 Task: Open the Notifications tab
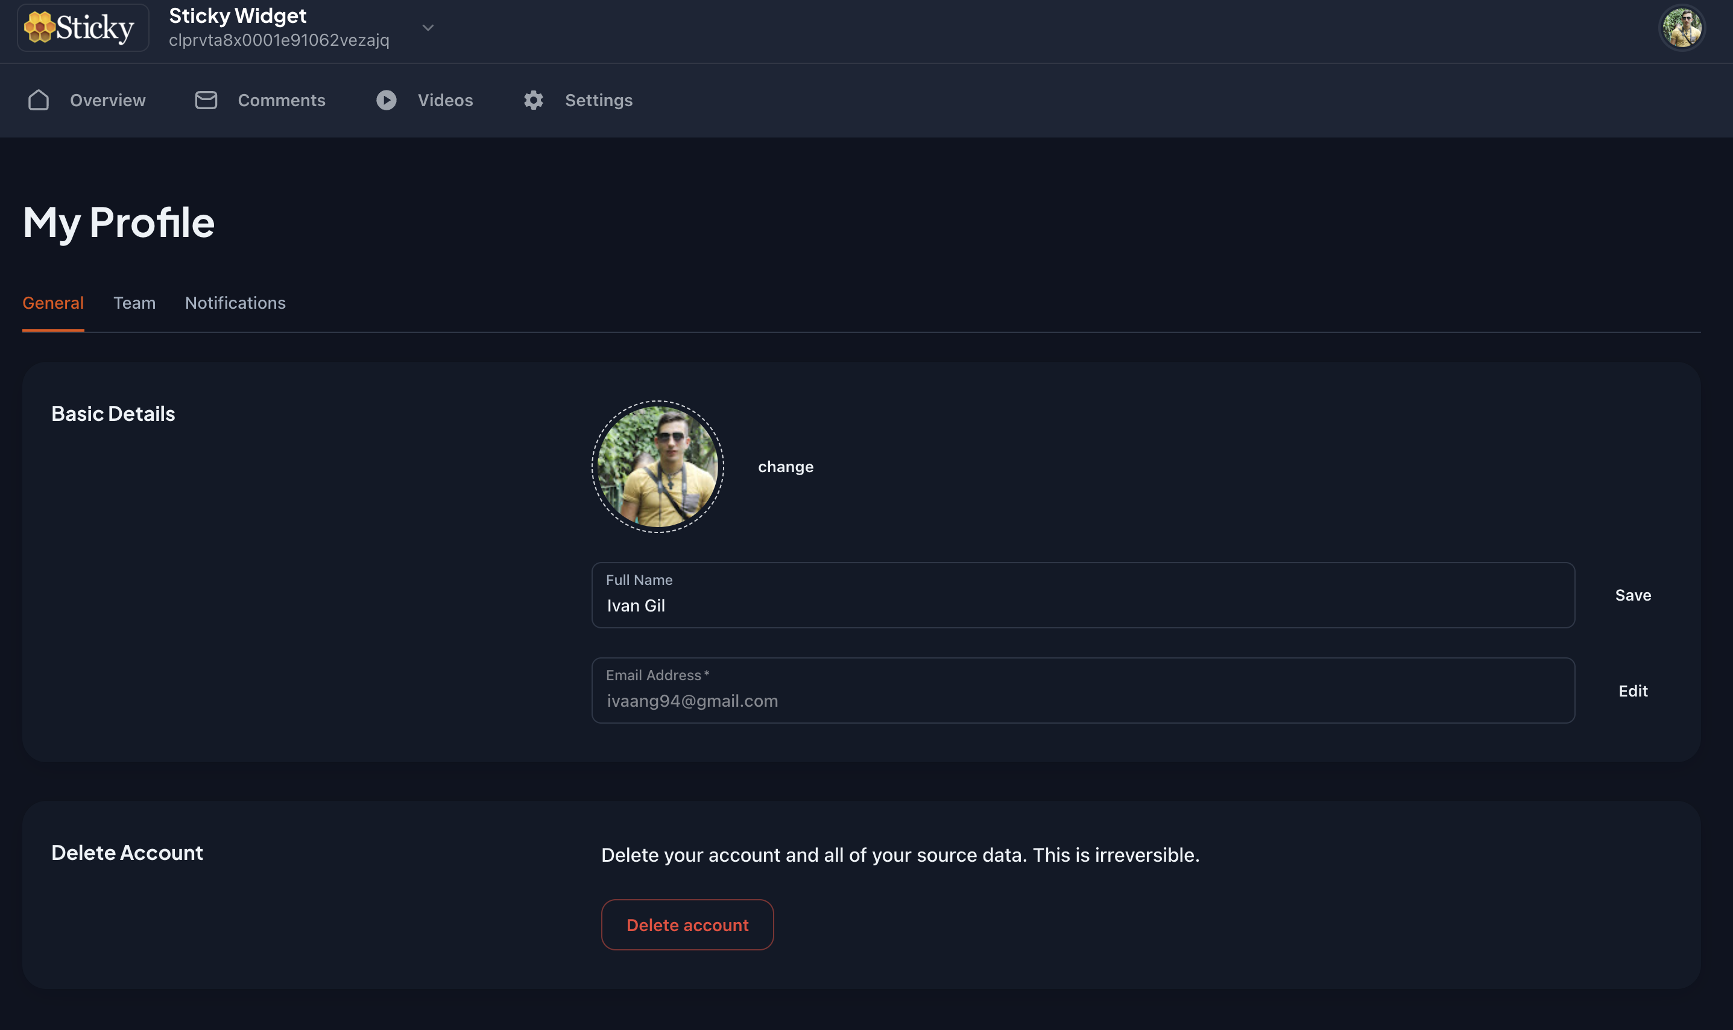click(235, 303)
